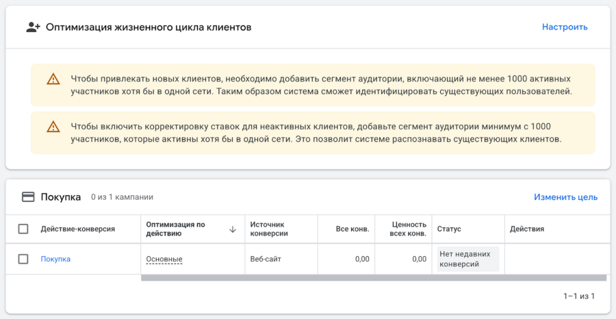Click the Все конв. column header
Image resolution: width=616 pixels, height=319 pixels.
pos(352,229)
